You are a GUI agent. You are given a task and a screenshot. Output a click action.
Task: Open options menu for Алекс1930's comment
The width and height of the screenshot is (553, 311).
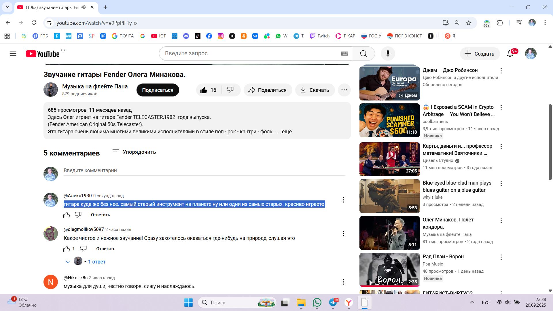click(x=343, y=200)
